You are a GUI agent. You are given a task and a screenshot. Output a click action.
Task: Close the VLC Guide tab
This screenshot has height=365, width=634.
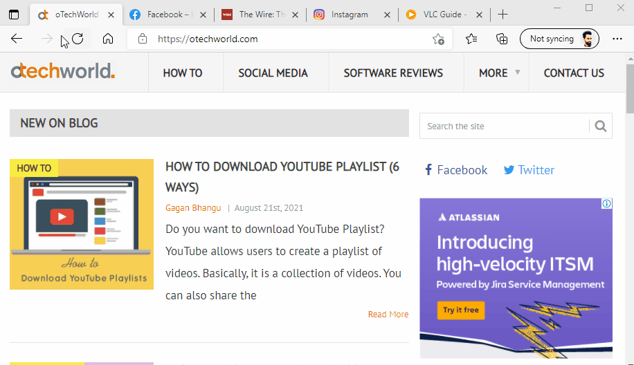click(479, 15)
